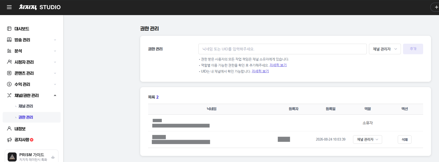
Task: Click the 콘텐츠 관리 menu label
Action: coord(24,73)
